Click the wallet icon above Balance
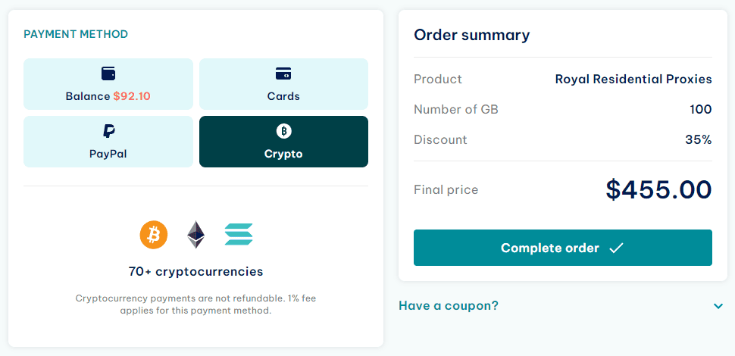The image size is (735, 356). (x=108, y=73)
